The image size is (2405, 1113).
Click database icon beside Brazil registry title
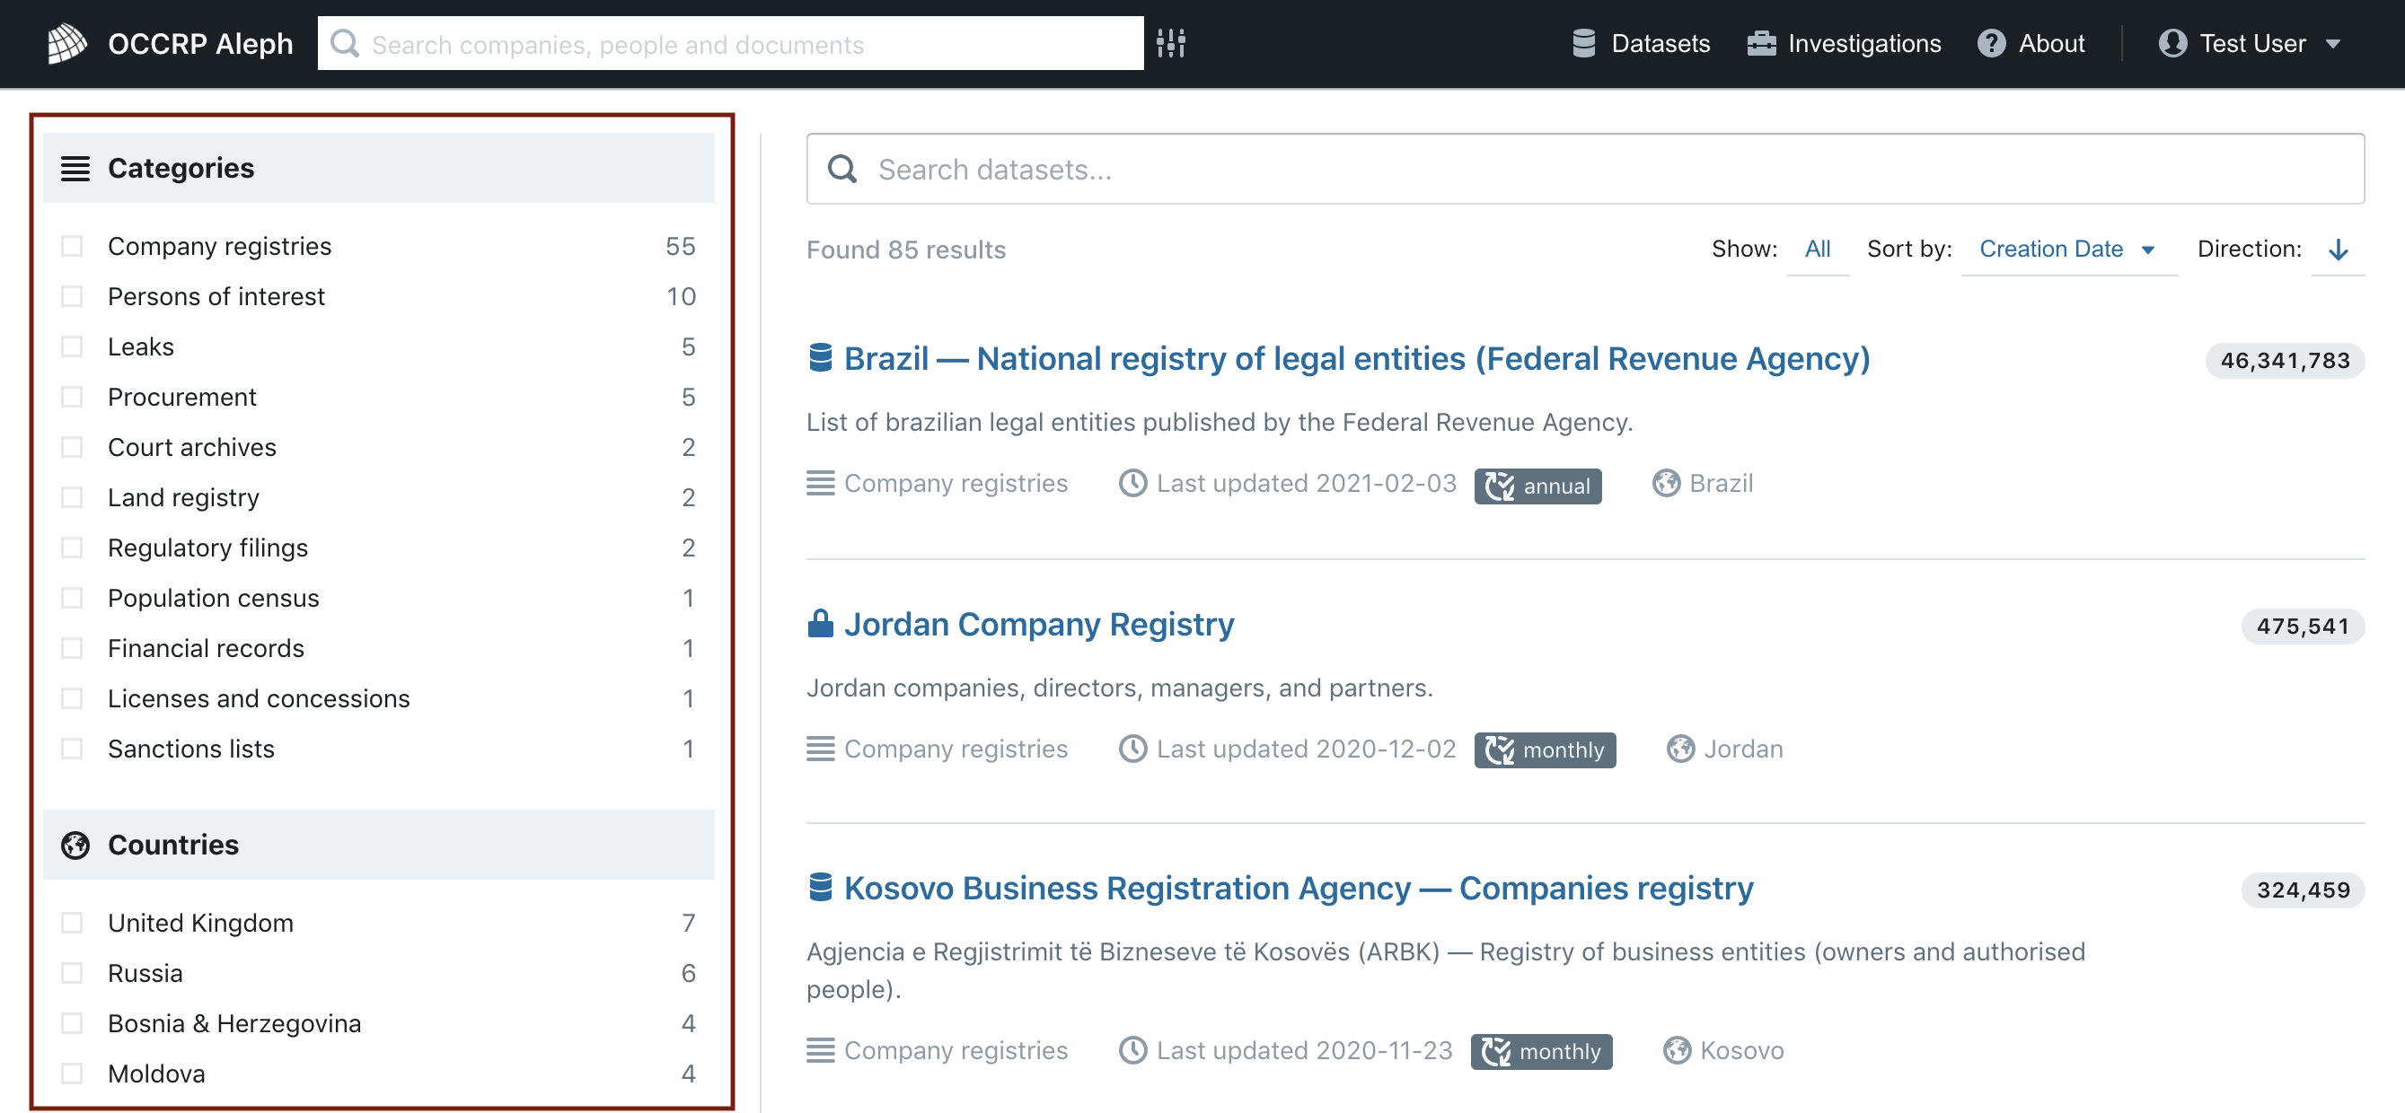[x=820, y=357]
